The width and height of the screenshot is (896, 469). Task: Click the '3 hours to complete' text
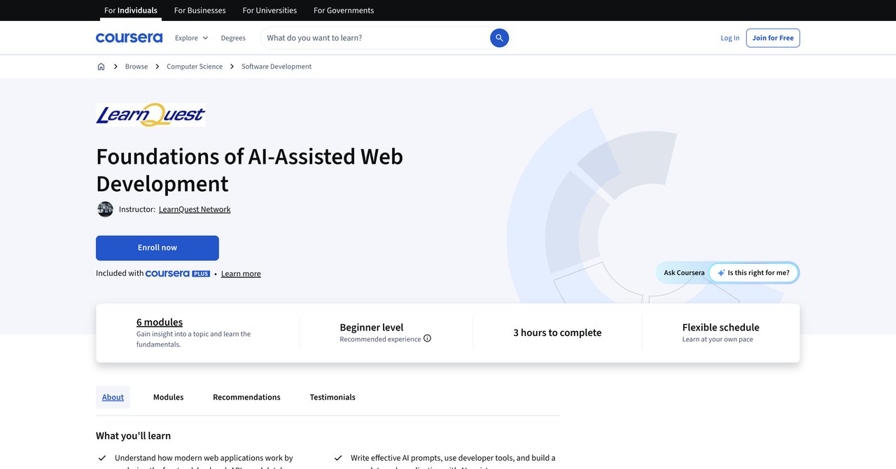[x=557, y=332]
